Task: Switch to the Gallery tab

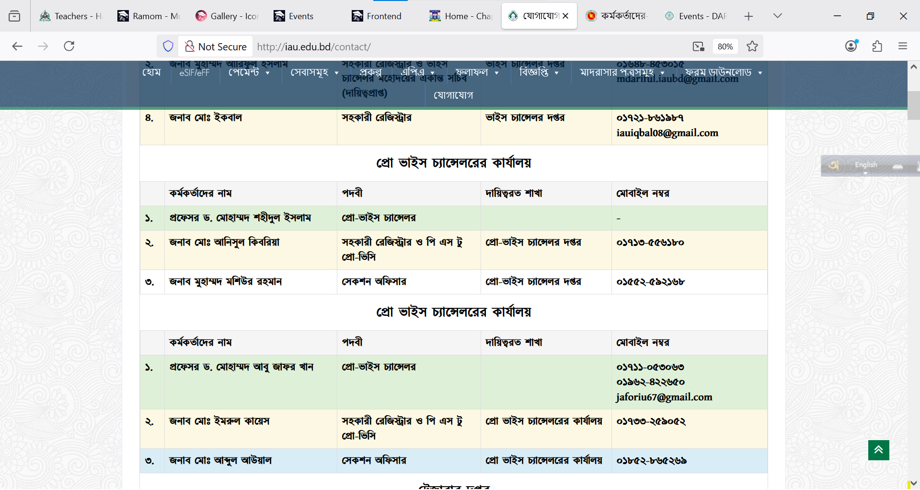Action: [227, 16]
